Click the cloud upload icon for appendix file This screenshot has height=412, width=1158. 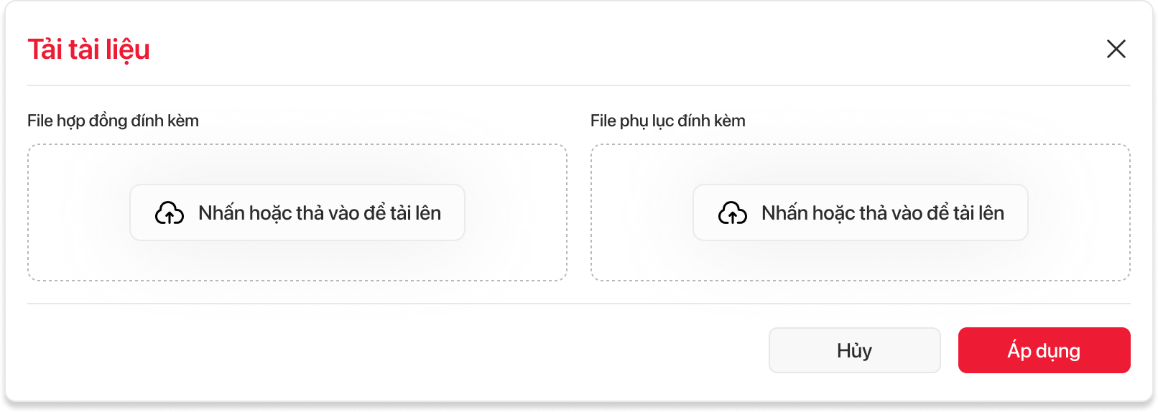[733, 213]
